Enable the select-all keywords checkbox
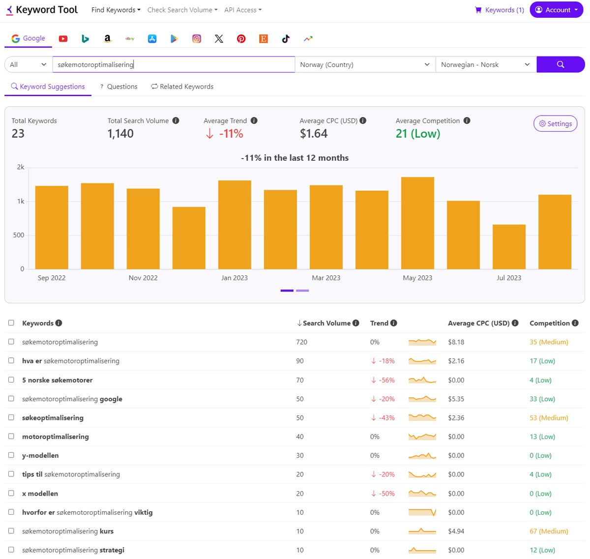Screen dimensions: 590x559 tap(11, 323)
